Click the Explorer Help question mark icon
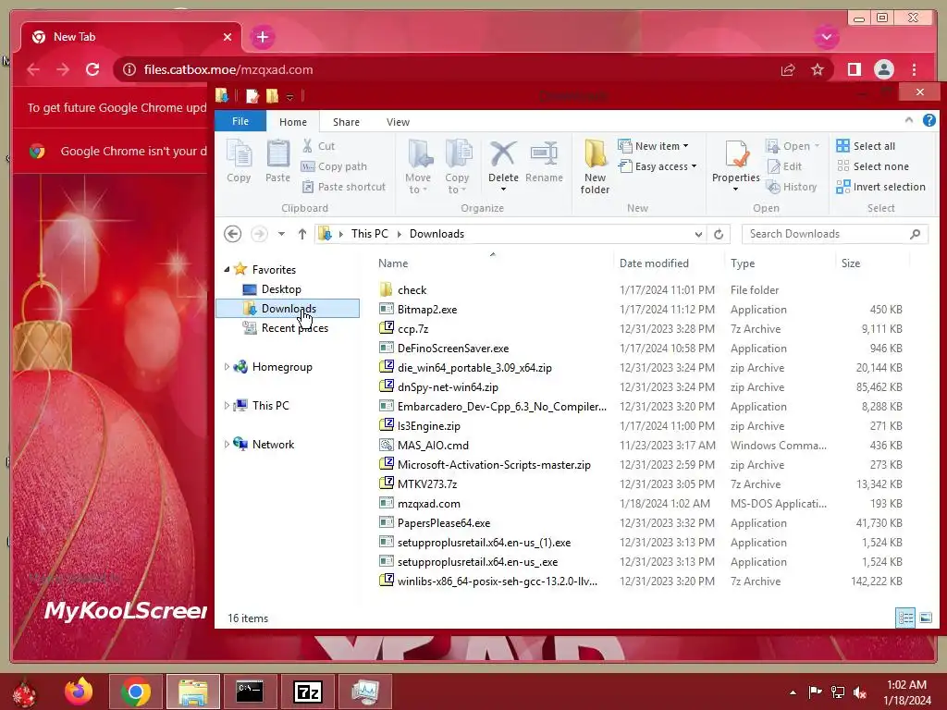The image size is (947, 710). [x=929, y=121]
